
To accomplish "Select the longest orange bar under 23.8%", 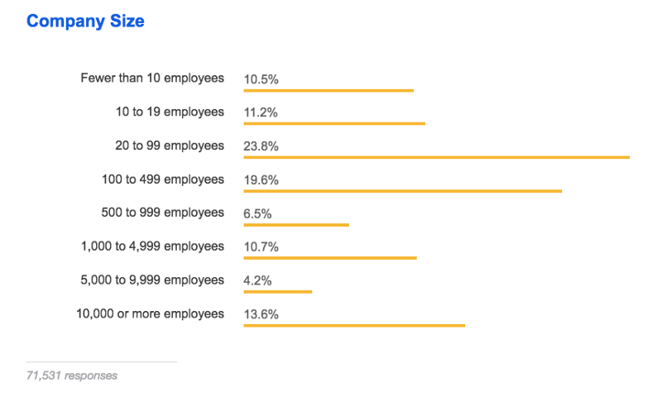I will click(436, 157).
